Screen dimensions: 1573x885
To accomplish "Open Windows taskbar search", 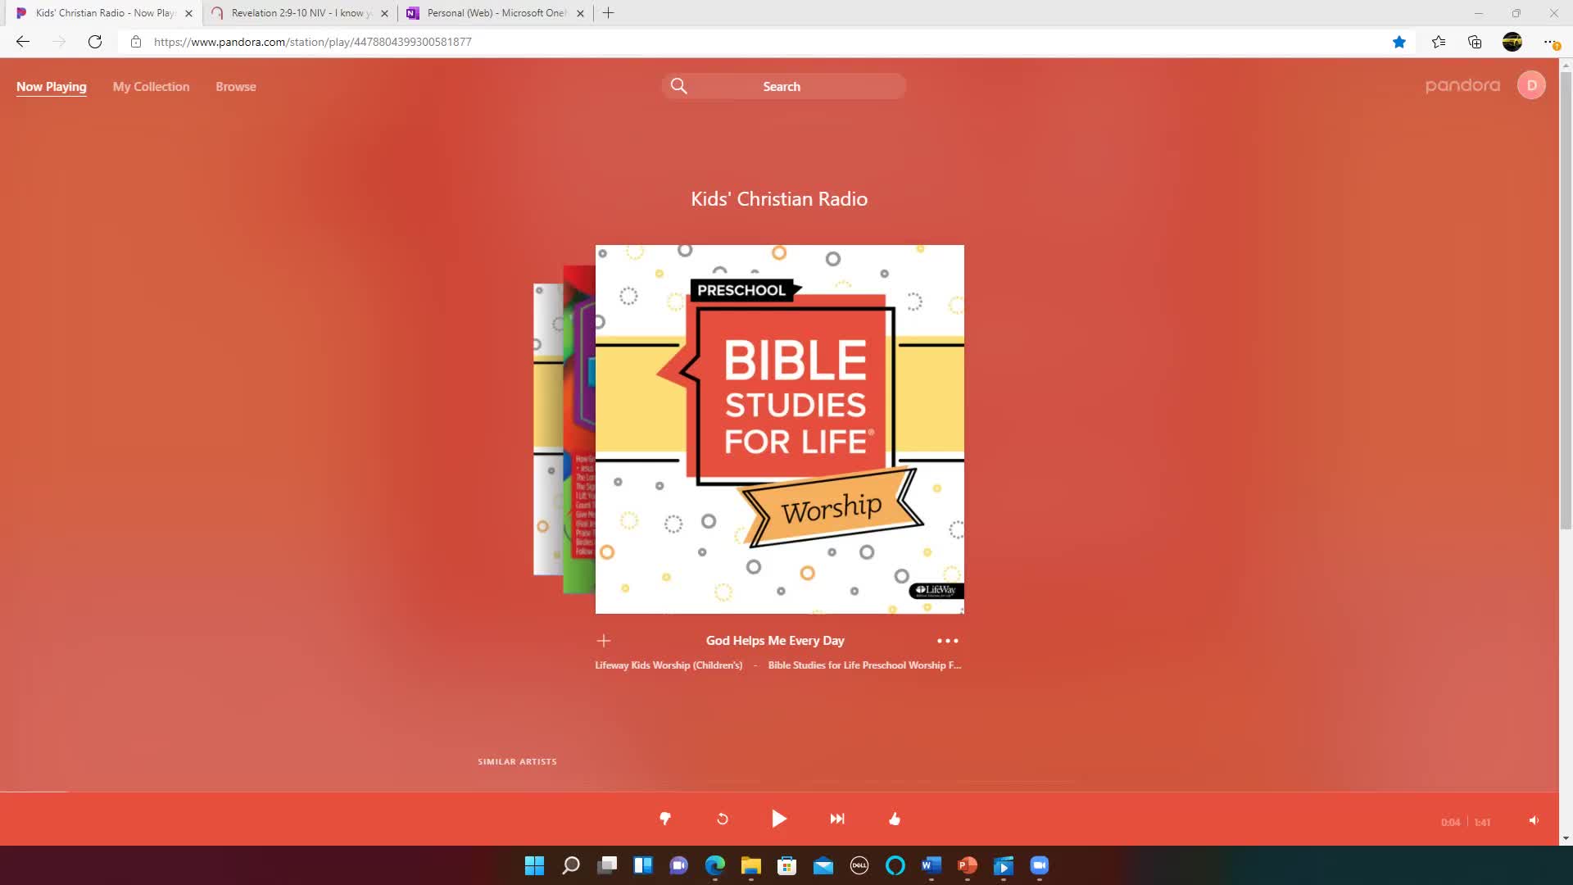I will [571, 865].
